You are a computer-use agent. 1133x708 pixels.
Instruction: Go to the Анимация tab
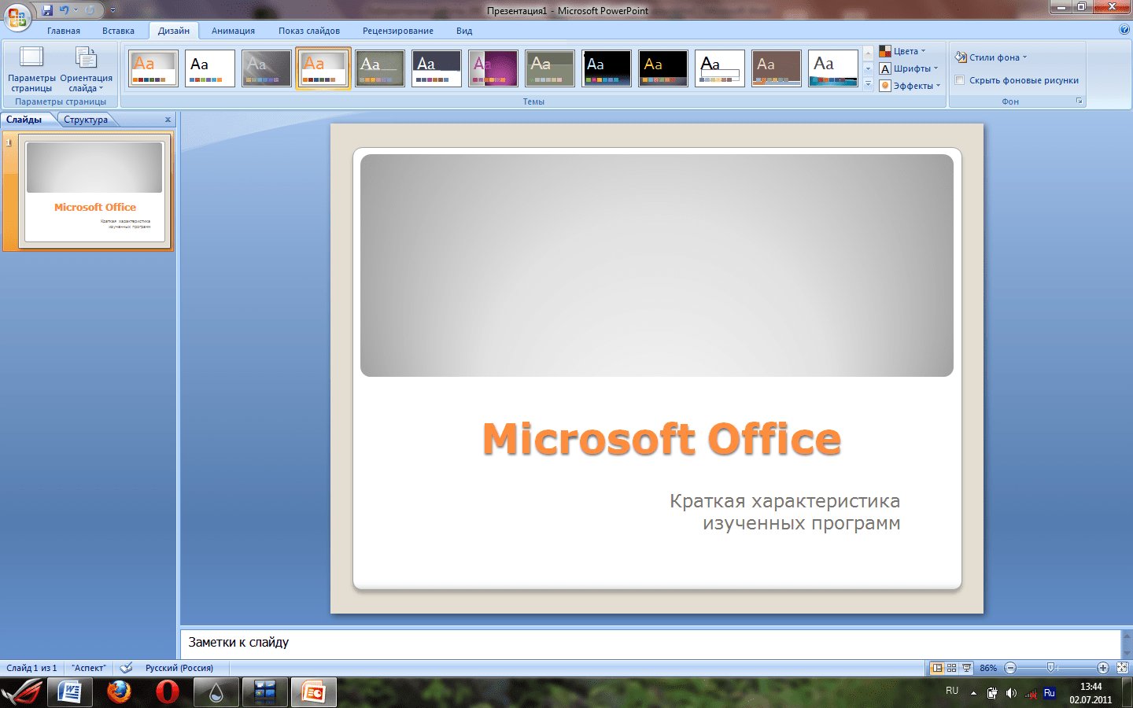click(233, 31)
